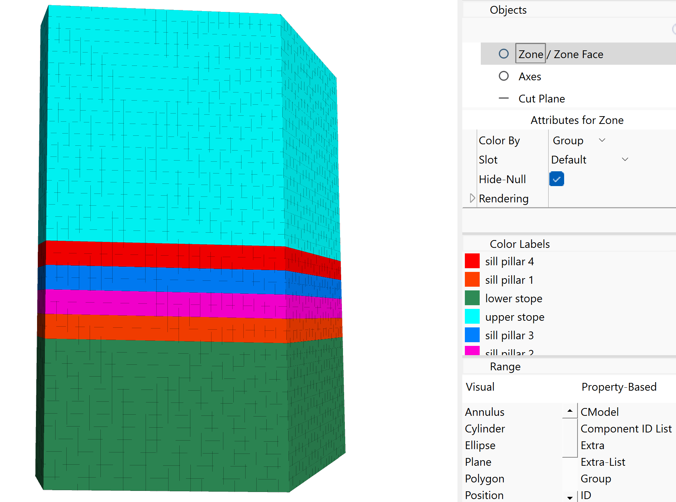This screenshot has height=502, width=676.
Task: Expand the Rendering attributes section
Action: 472,198
